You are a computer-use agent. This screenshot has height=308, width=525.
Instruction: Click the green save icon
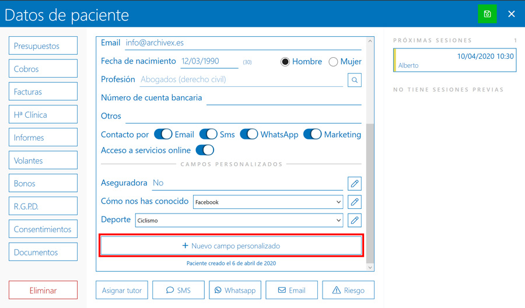[x=487, y=14]
